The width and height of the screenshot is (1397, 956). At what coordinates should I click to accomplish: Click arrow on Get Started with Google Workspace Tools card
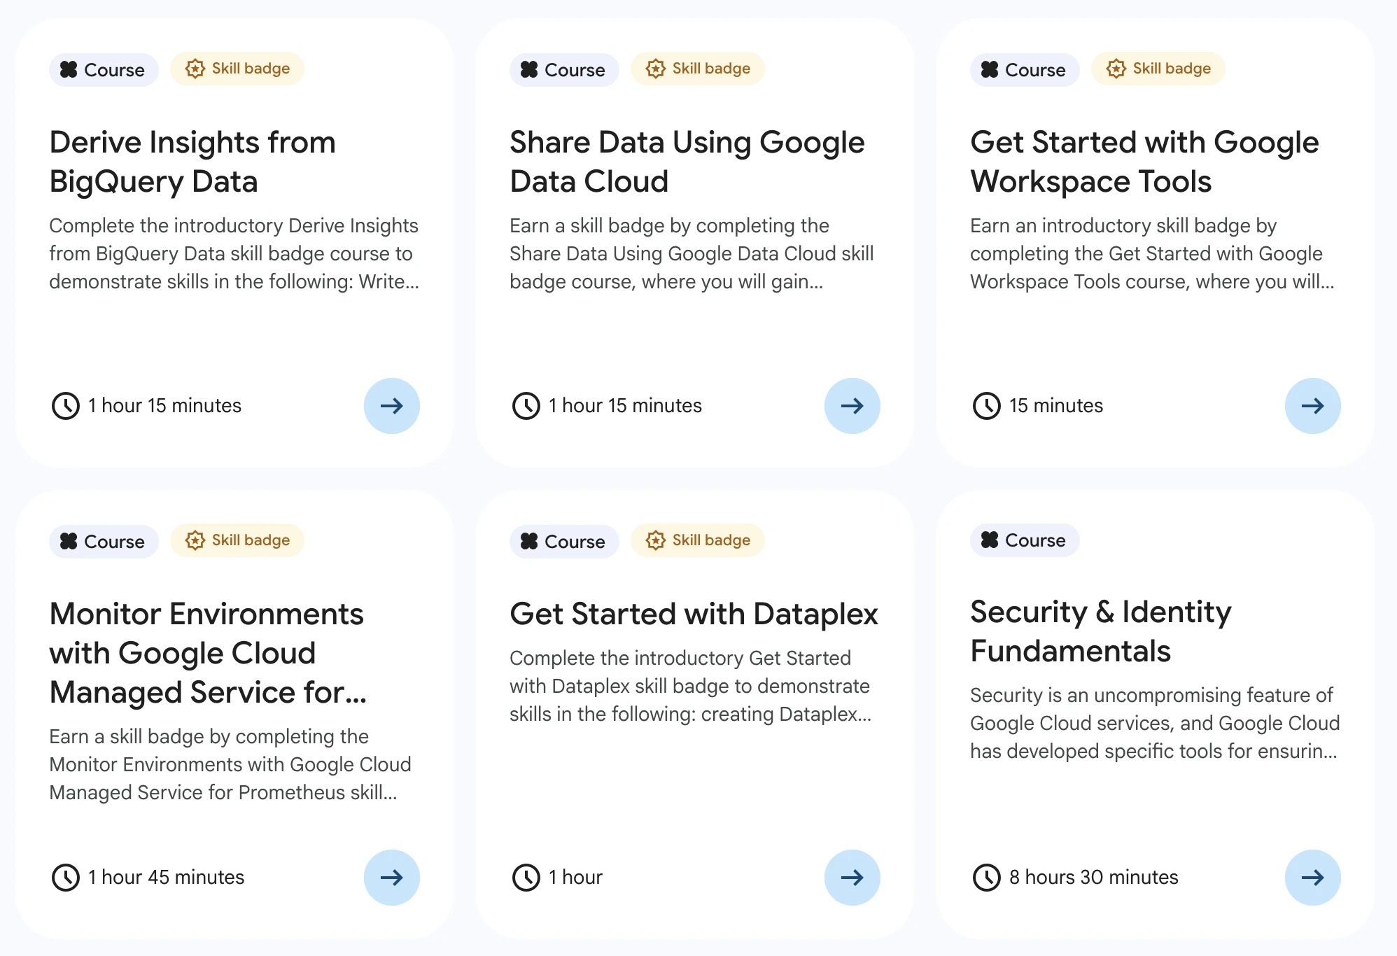coord(1312,406)
